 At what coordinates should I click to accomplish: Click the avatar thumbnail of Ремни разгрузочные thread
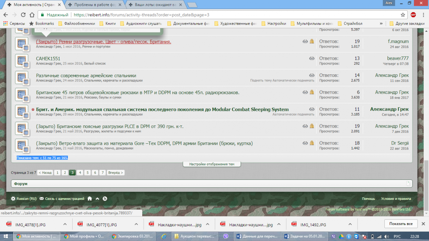(22, 44)
